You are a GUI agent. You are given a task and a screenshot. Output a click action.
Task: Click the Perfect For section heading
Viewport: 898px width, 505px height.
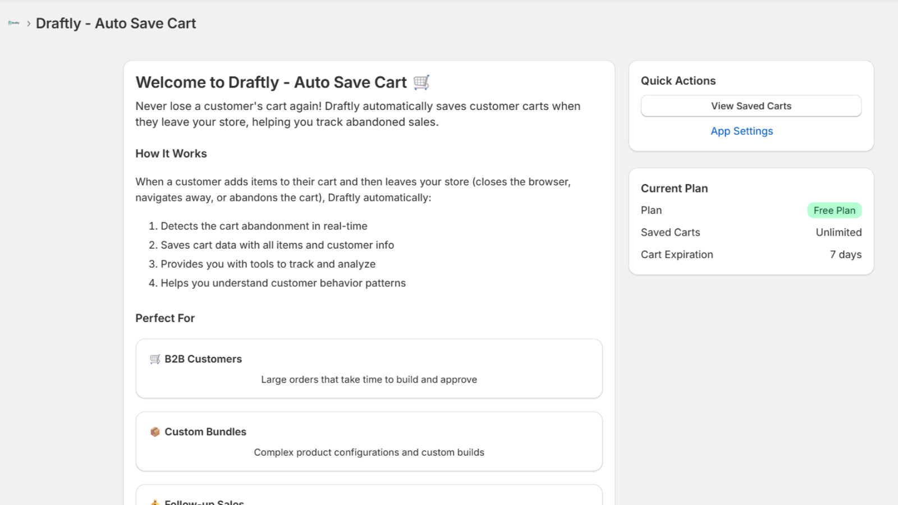pos(165,318)
